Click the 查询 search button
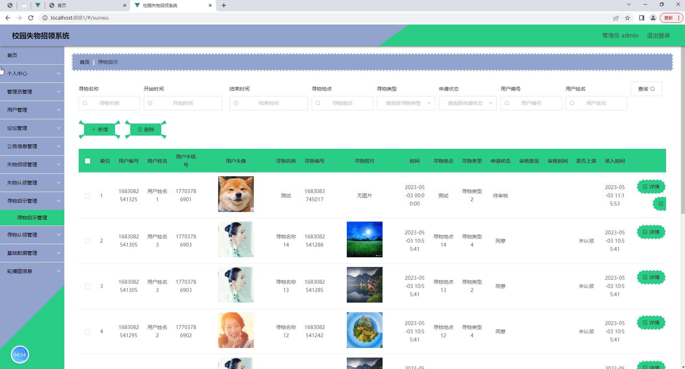 tap(646, 89)
